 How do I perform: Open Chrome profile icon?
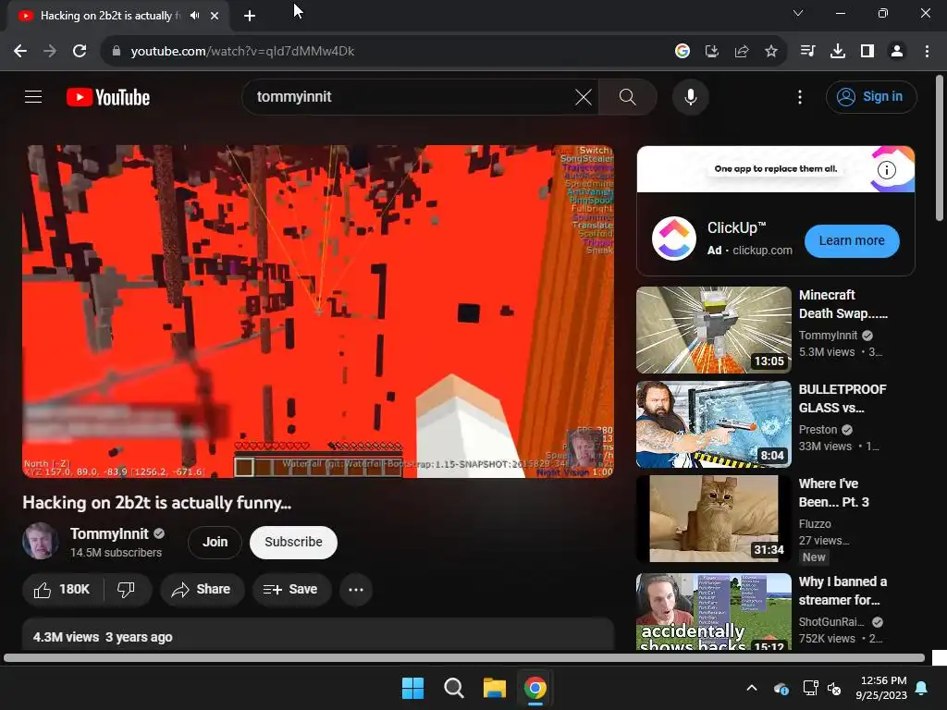pos(897,51)
